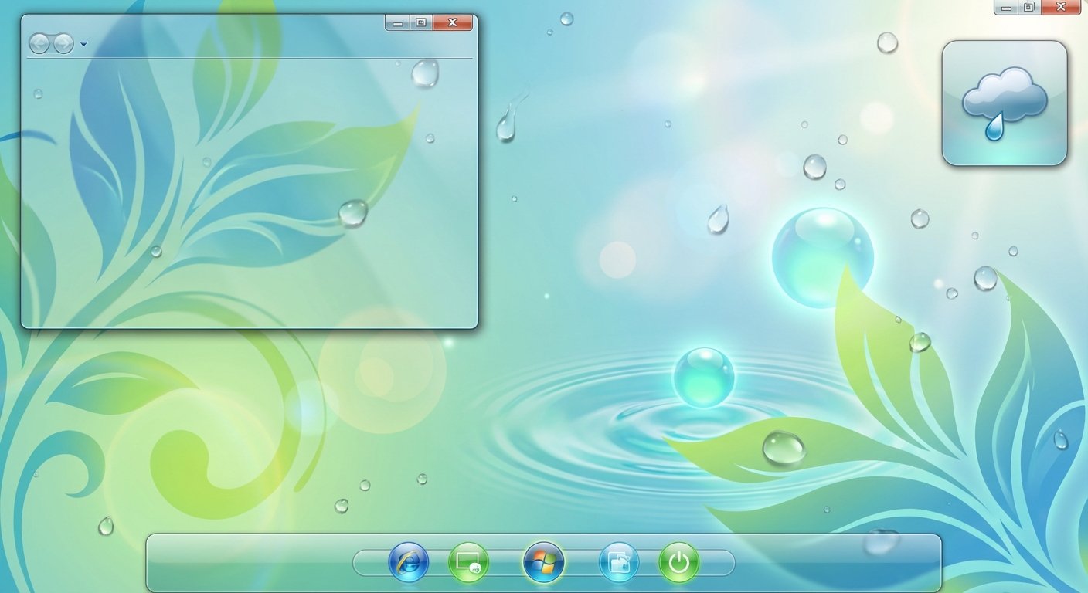This screenshot has width=1088, height=593.
Task: Click minimize button at screen's top-right corner
Action: pyautogui.click(x=1005, y=7)
